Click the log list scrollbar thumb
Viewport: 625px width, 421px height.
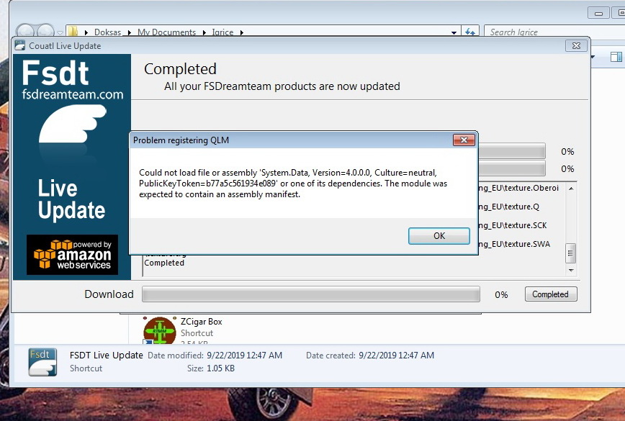pos(571,253)
